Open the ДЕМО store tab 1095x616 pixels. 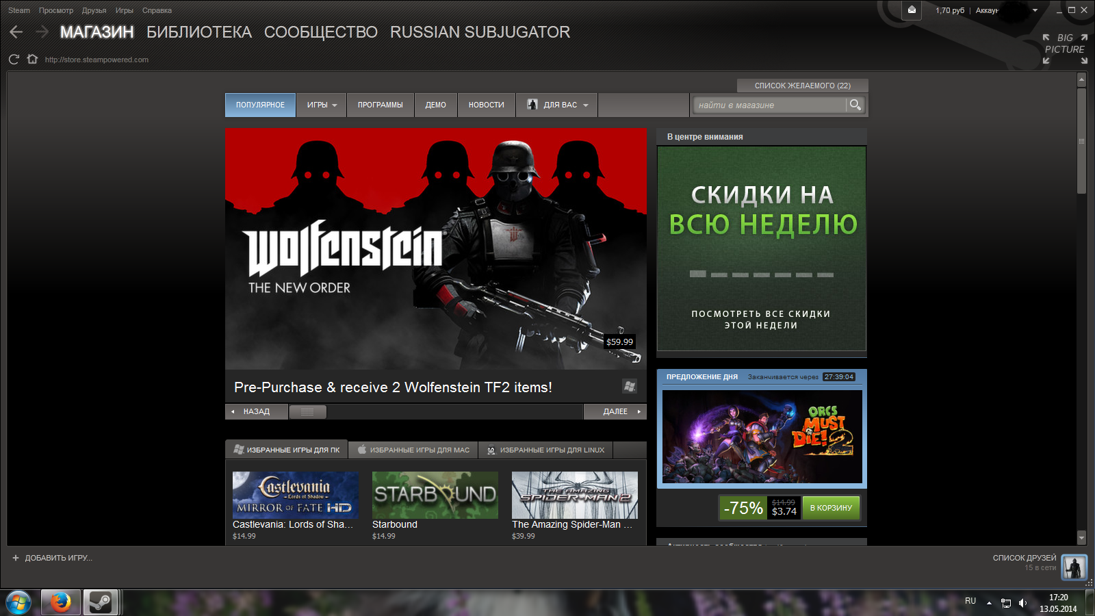click(x=436, y=105)
